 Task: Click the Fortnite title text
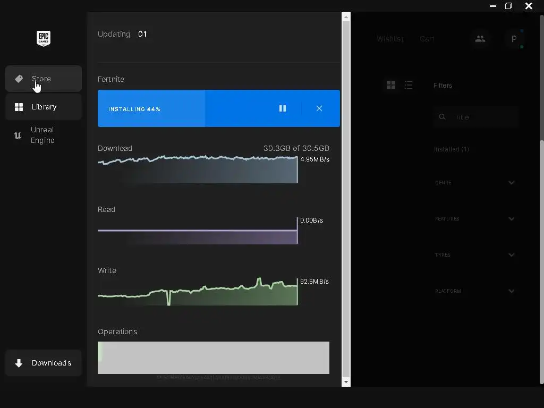tap(111, 79)
